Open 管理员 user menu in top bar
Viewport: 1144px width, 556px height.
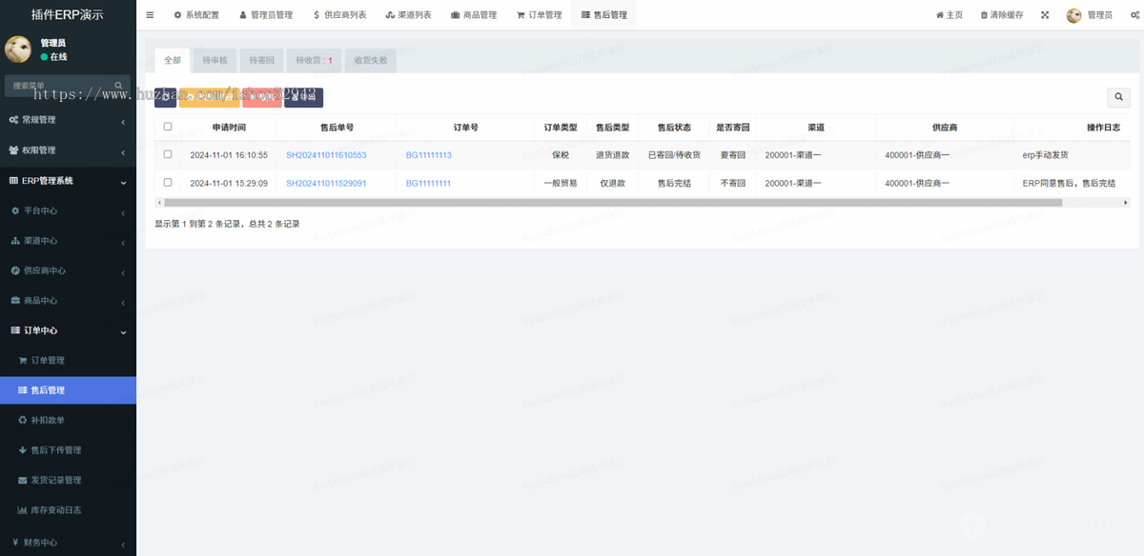tap(1090, 15)
